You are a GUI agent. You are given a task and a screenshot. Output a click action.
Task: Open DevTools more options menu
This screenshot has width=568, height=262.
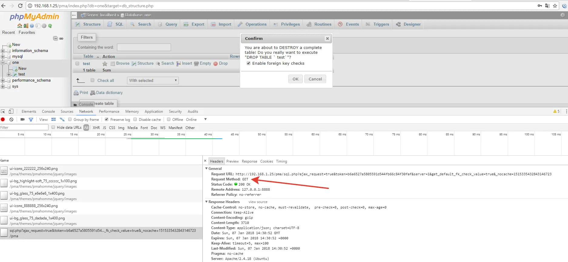(x=566, y=111)
